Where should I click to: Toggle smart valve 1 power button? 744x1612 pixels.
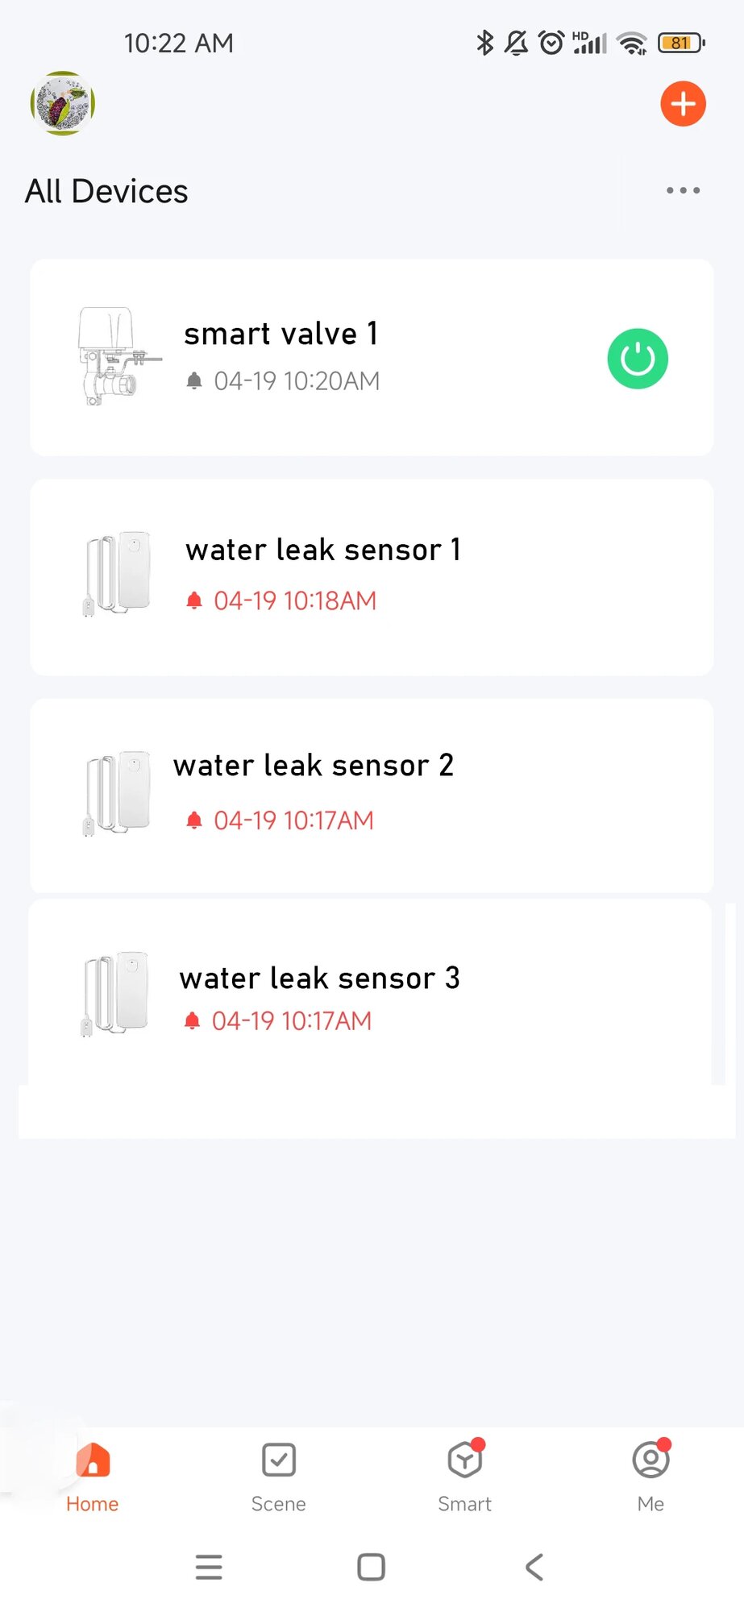(638, 359)
